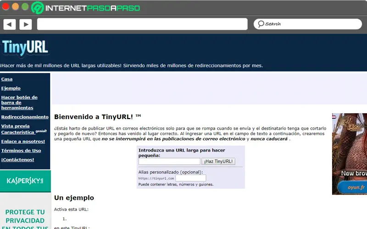Click the Bienvenido a TinyURL! heading
Screen dimensions: 367x229
[x=98, y=117]
